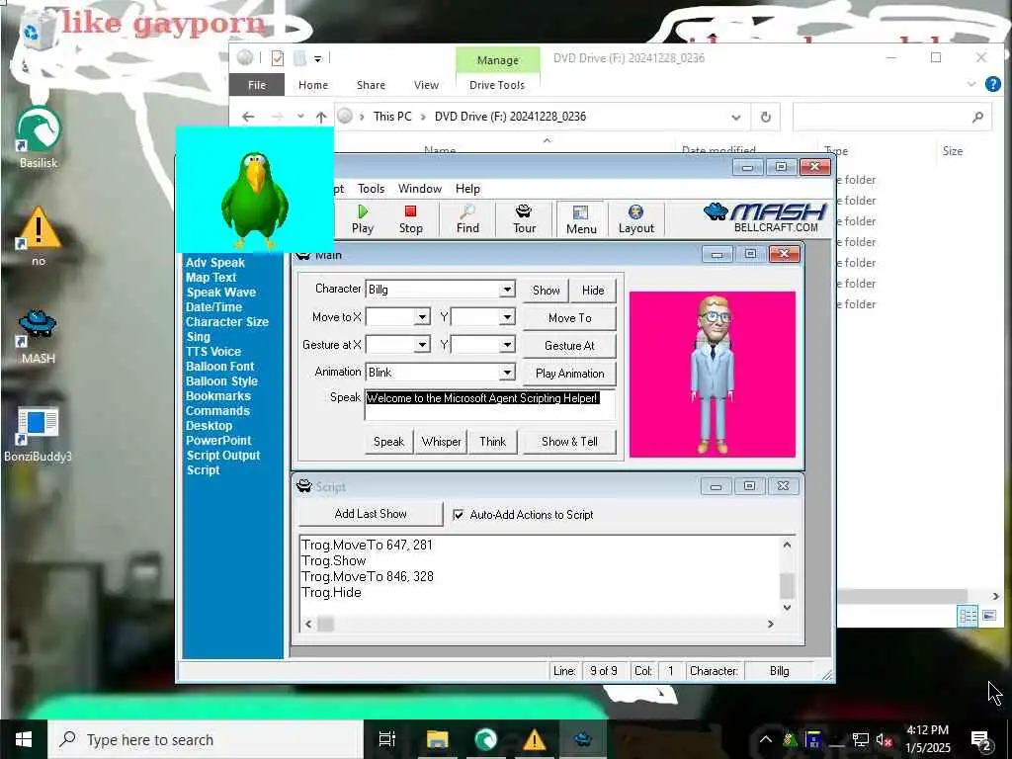Click the Layout toolbar button
Image resolution: width=1012 pixels, height=759 pixels.
coord(635,218)
